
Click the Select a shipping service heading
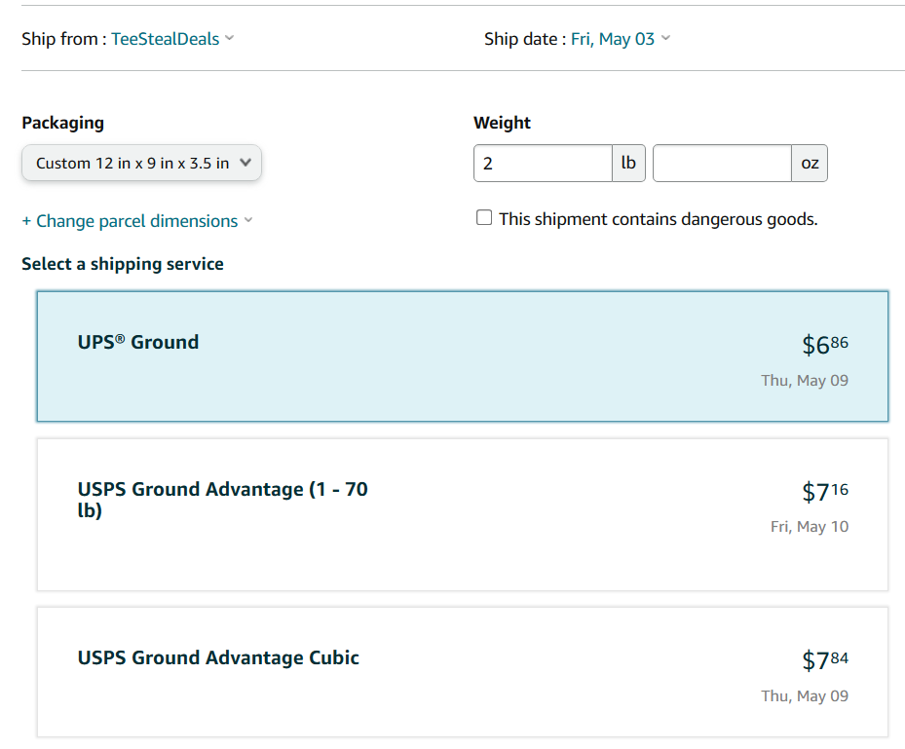[123, 264]
